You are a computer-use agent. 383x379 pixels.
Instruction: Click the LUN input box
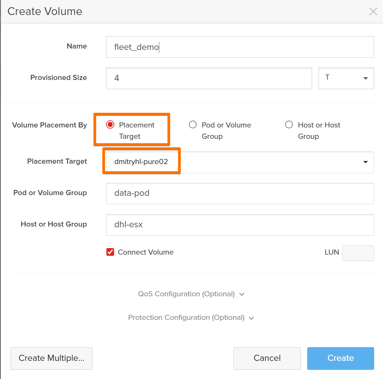358,253
